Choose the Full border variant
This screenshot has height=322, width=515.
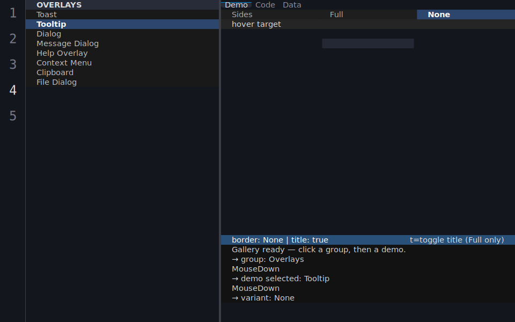click(368, 14)
